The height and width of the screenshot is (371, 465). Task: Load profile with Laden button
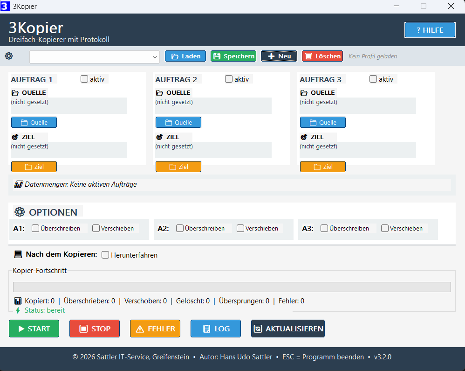[x=185, y=56]
